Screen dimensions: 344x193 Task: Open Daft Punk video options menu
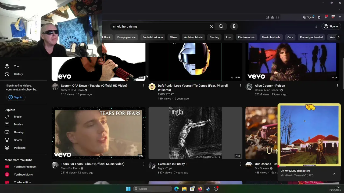(241, 86)
